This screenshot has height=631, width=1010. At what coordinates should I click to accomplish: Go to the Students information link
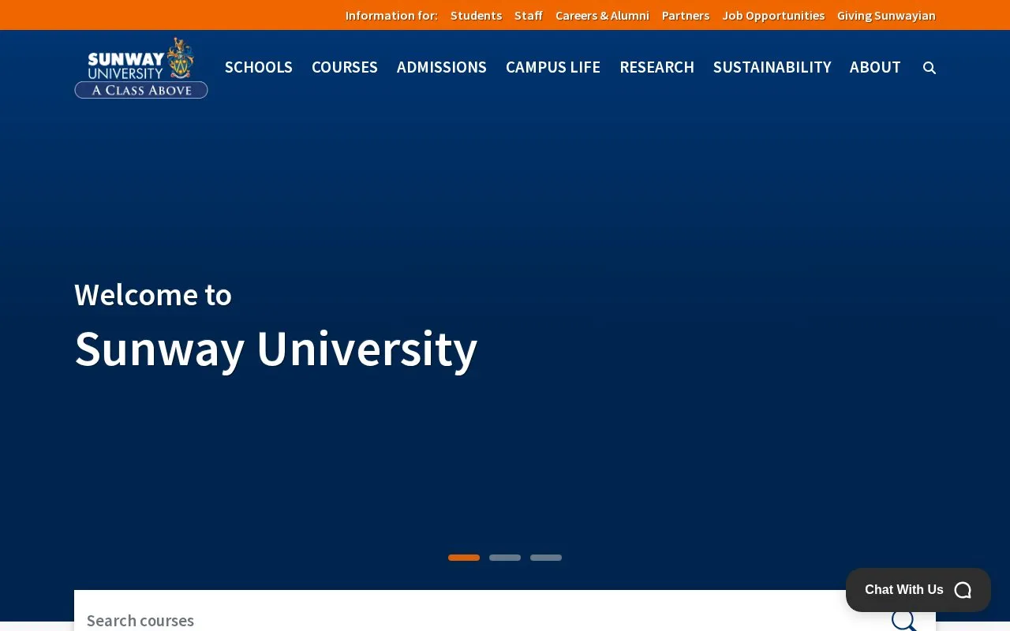tap(476, 15)
